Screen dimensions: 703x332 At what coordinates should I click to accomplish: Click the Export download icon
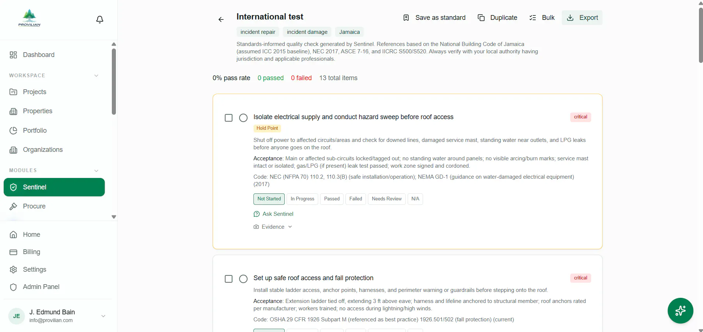tap(570, 18)
